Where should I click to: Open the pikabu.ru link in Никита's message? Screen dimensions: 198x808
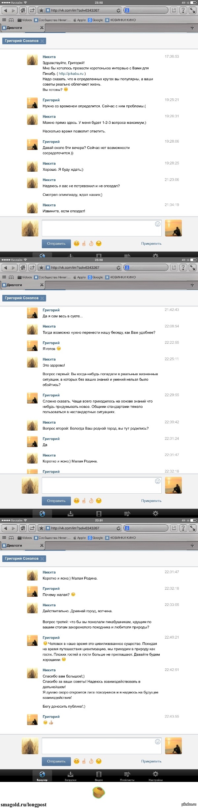71,74
